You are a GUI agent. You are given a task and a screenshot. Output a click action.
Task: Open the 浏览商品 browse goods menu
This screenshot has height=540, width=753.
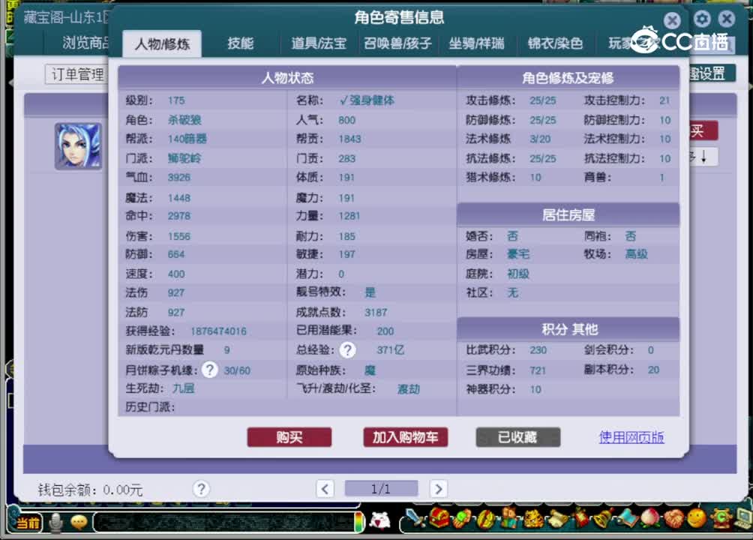85,43
